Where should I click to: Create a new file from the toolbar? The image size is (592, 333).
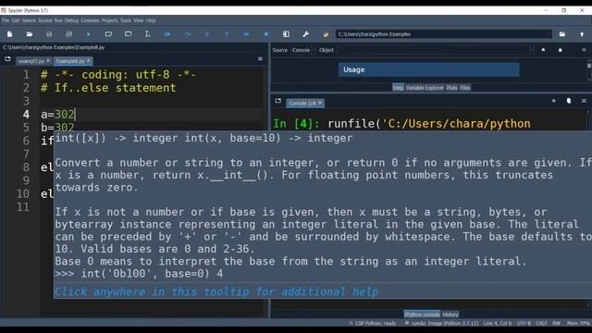[x=10, y=34]
